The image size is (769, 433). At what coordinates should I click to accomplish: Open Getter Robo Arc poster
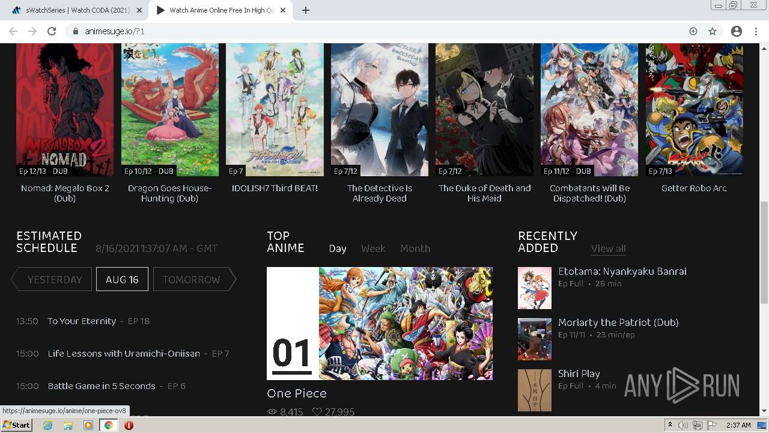[695, 109]
